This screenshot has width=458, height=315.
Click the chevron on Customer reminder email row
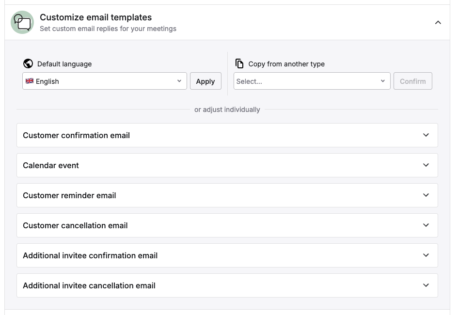pos(426,195)
